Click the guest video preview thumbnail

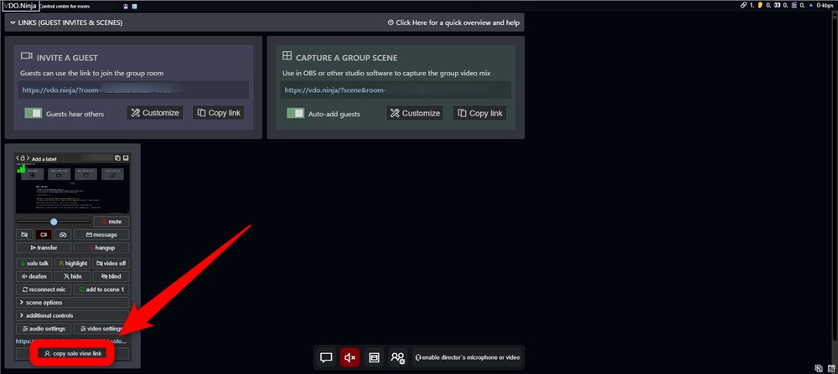click(x=73, y=188)
